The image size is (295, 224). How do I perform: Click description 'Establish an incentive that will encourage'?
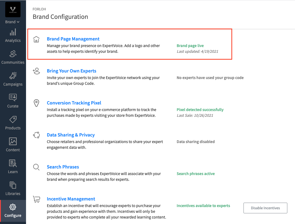107,211
